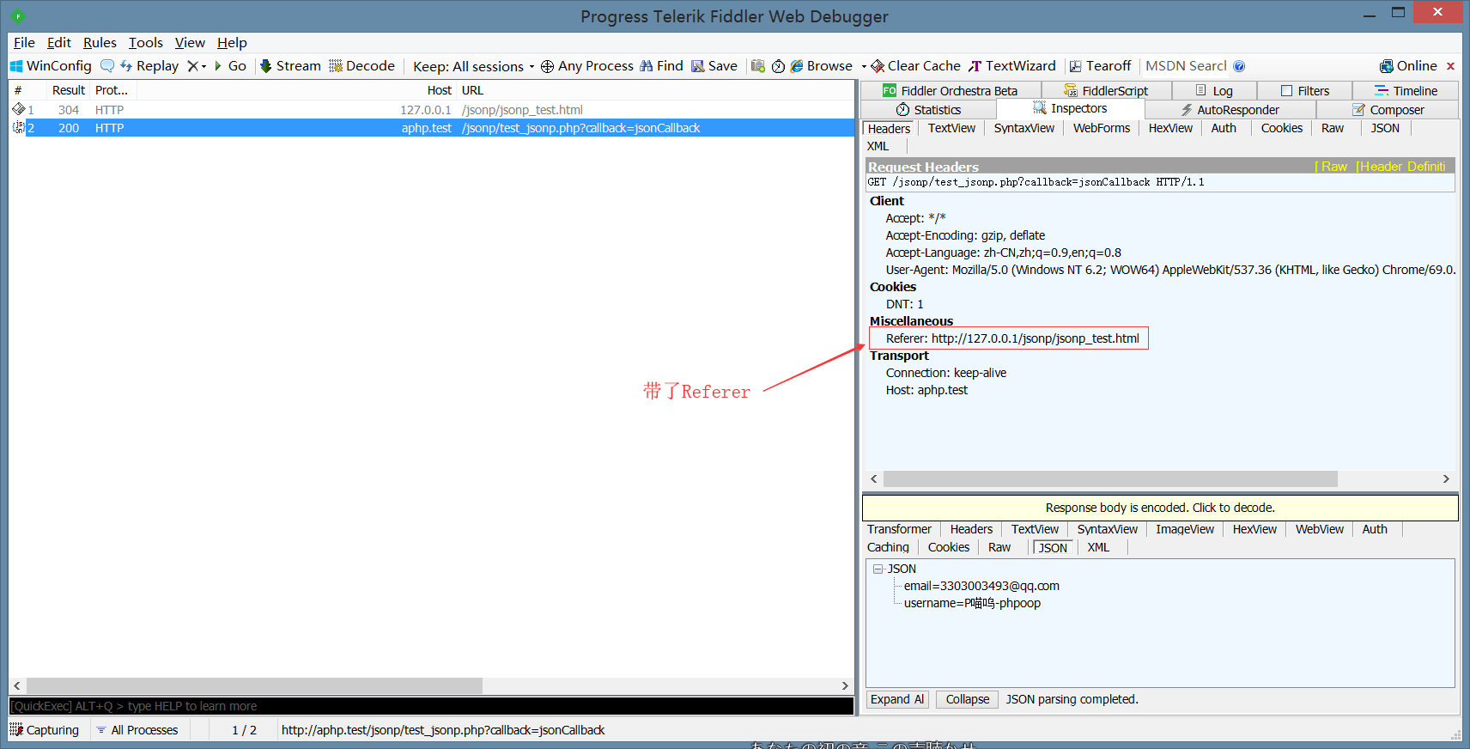Open TextWizard tool
This screenshot has width=1470, height=749.
pyautogui.click(x=1012, y=66)
